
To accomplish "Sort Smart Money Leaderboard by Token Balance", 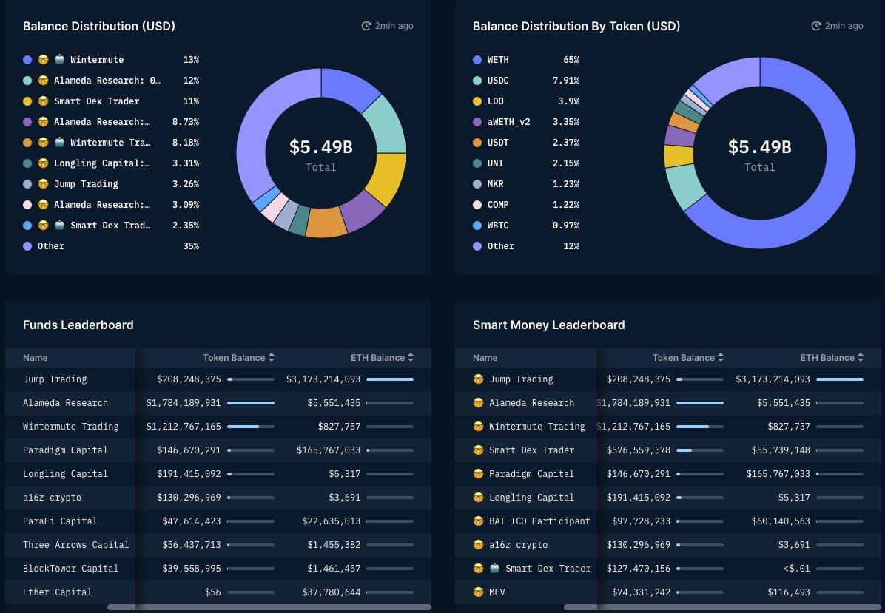I will pos(688,358).
